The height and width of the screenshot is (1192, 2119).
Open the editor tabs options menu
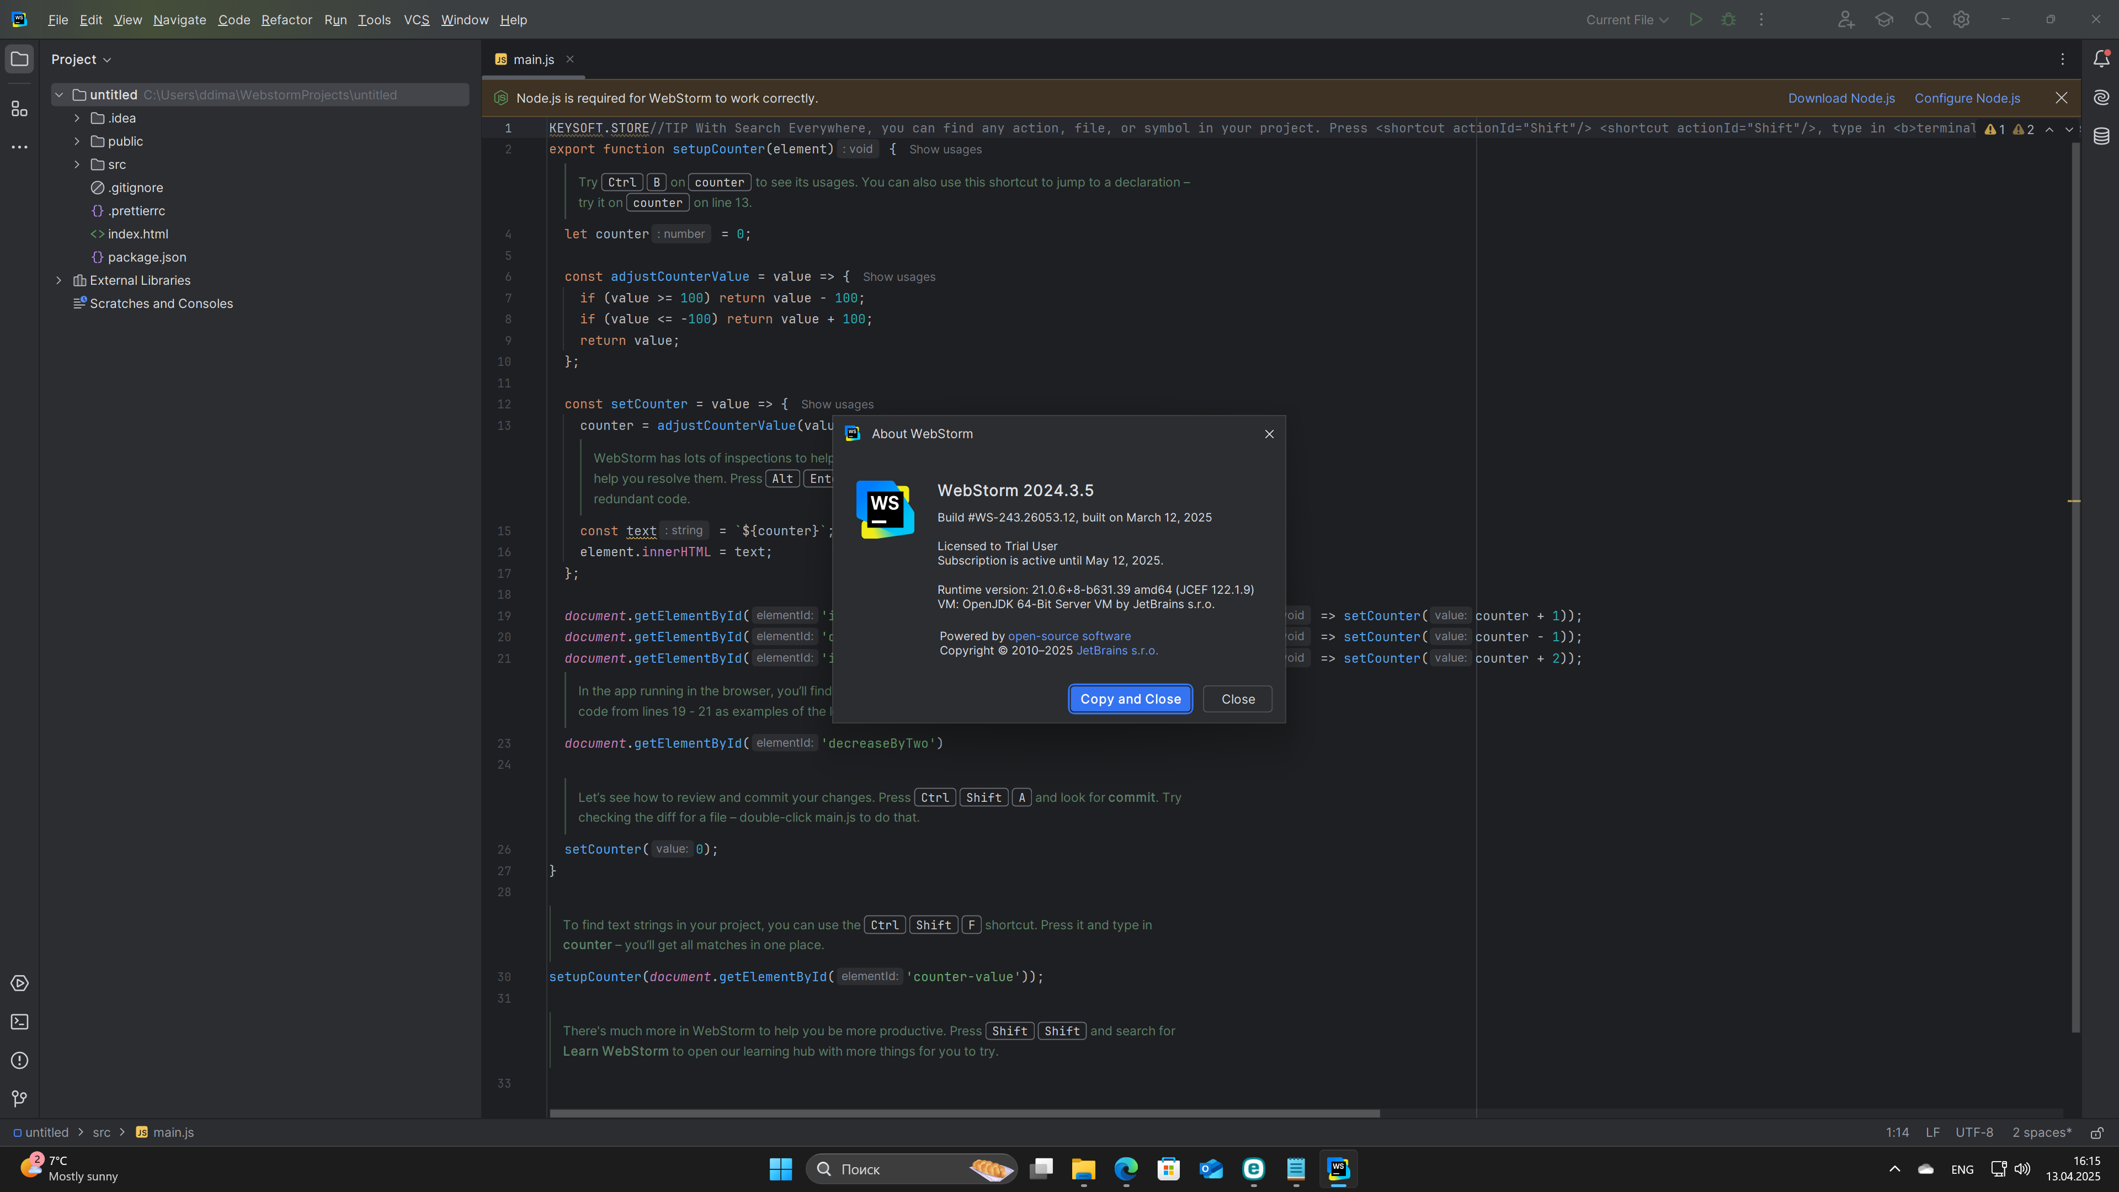(2062, 59)
